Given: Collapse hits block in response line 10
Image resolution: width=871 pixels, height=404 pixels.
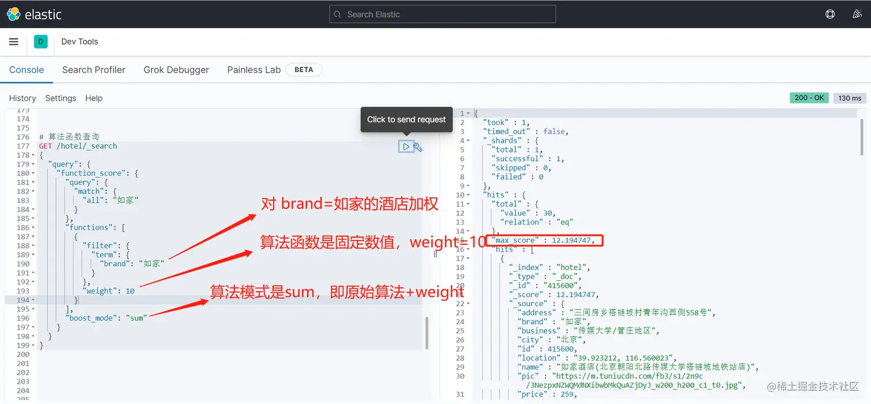Looking at the screenshot, I should point(468,195).
